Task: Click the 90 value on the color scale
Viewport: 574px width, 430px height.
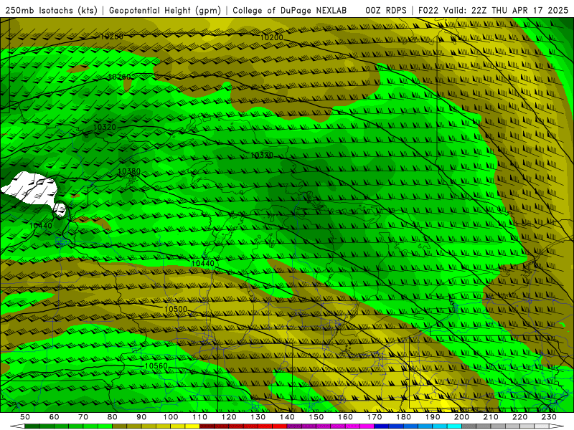Action: [141, 417]
